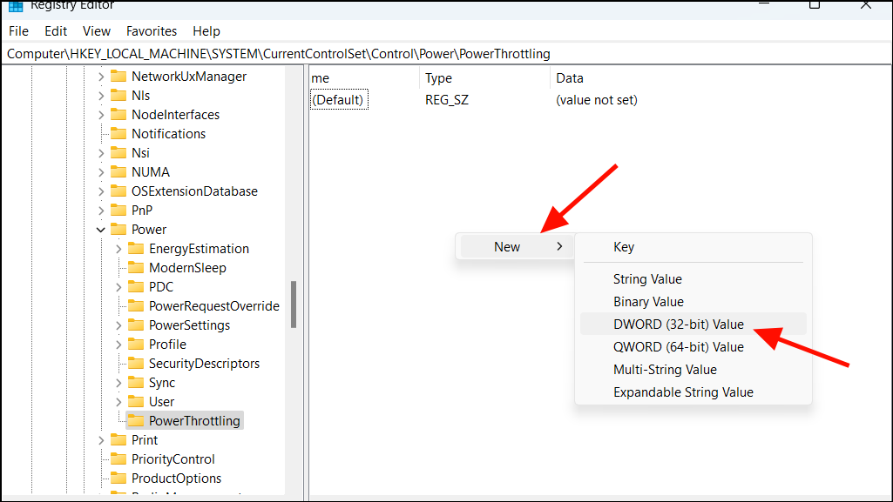Click the OSExtensionDatabase folder icon
Image resolution: width=893 pixels, height=502 pixels.
[x=118, y=191]
